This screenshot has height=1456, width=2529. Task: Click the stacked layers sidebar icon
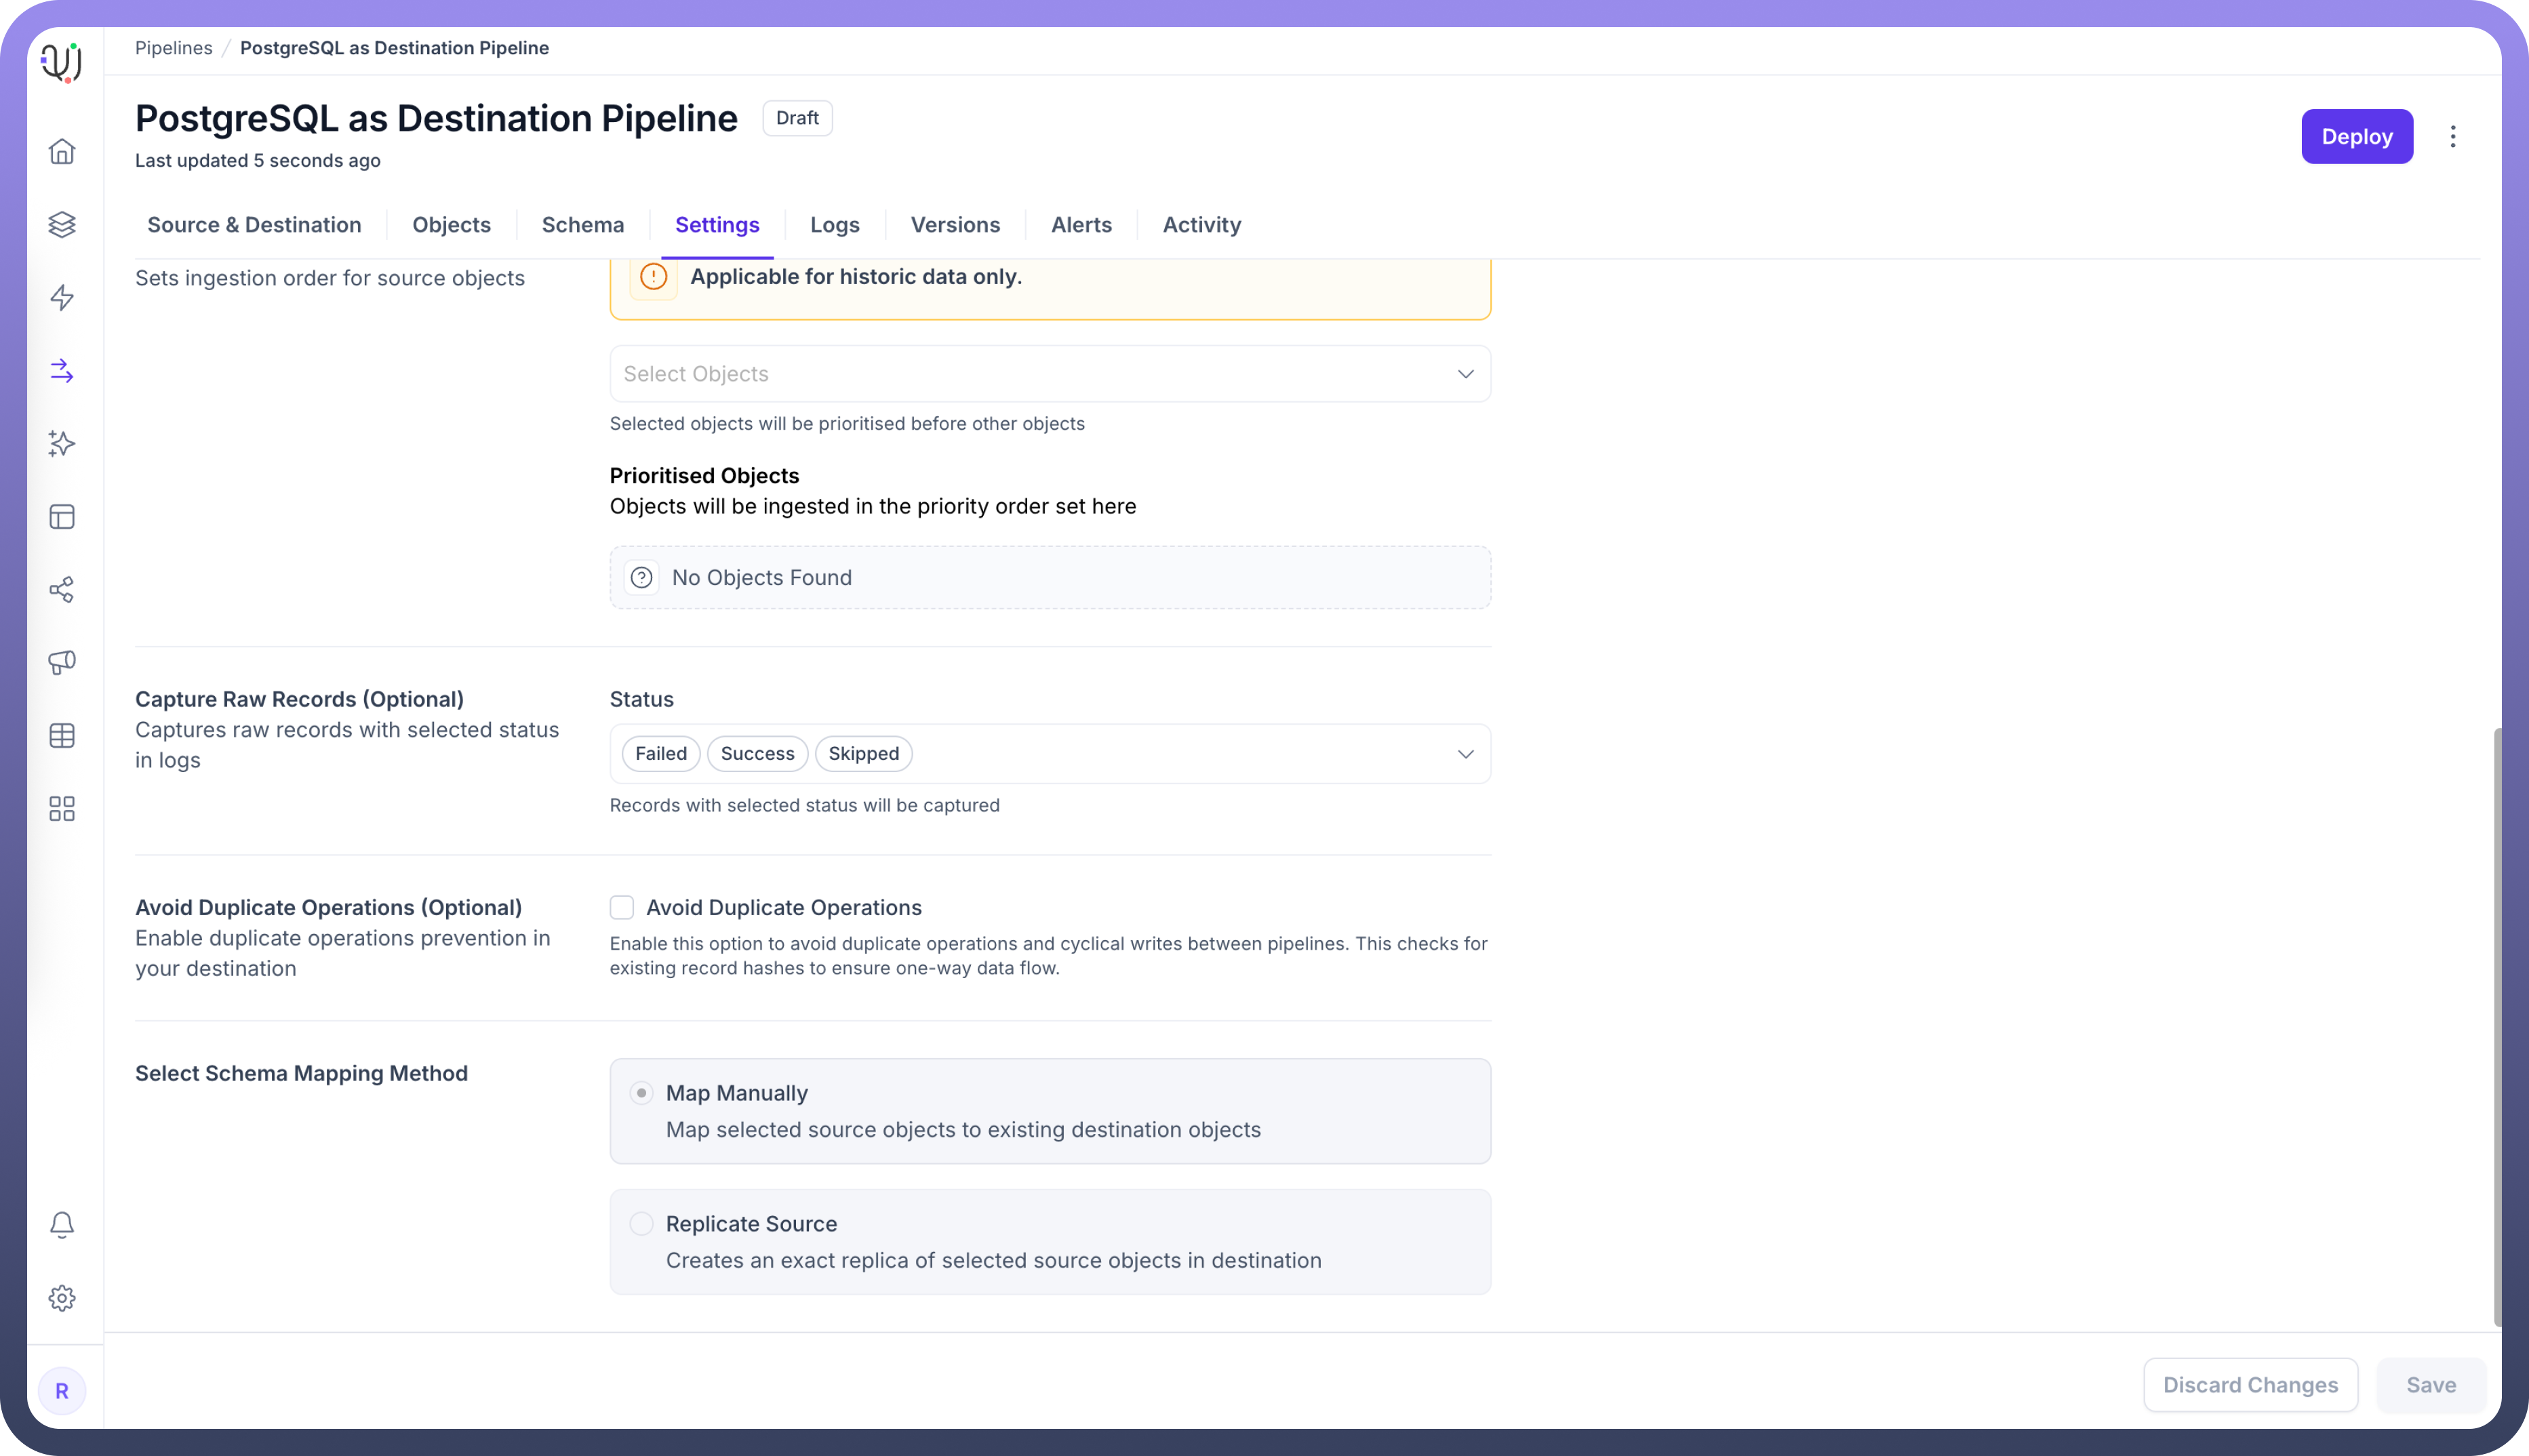[62, 224]
